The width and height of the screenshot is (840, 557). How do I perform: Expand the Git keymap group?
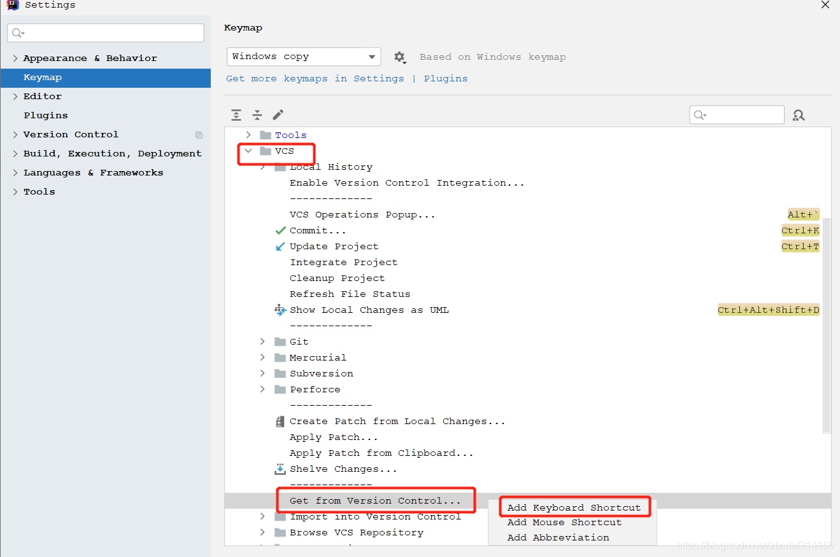coord(262,341)
